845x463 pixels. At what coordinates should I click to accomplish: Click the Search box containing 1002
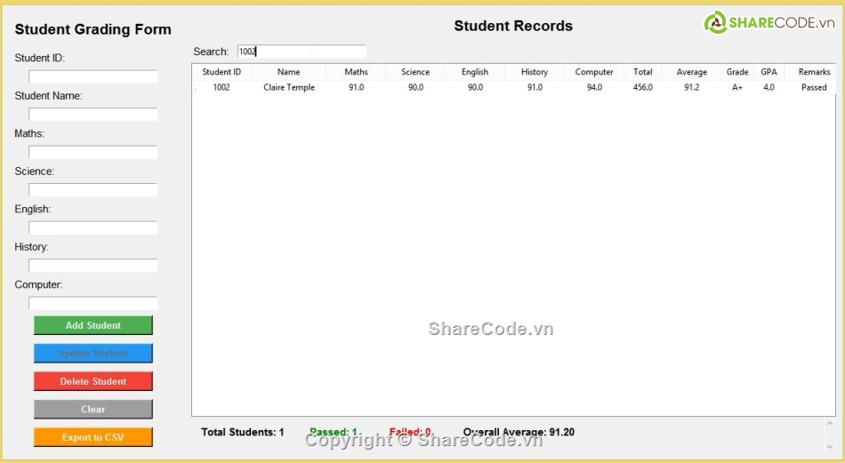[301, 52]
